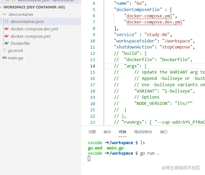Screen dimensions: 205x175
Task: Open the go.mod file
Action: coord(15,51)
